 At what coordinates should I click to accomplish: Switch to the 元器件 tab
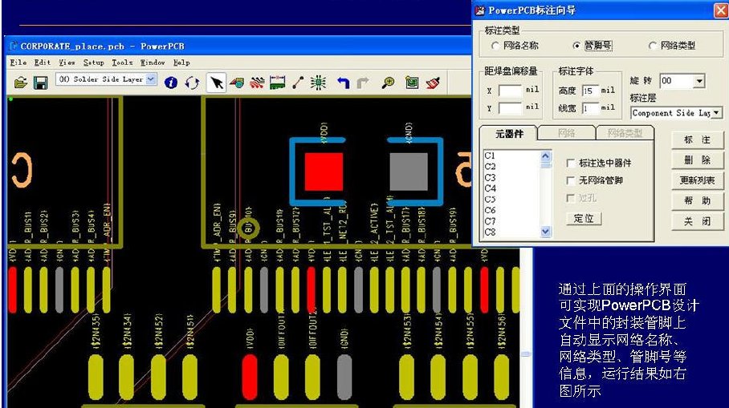(x=509, y=134)
